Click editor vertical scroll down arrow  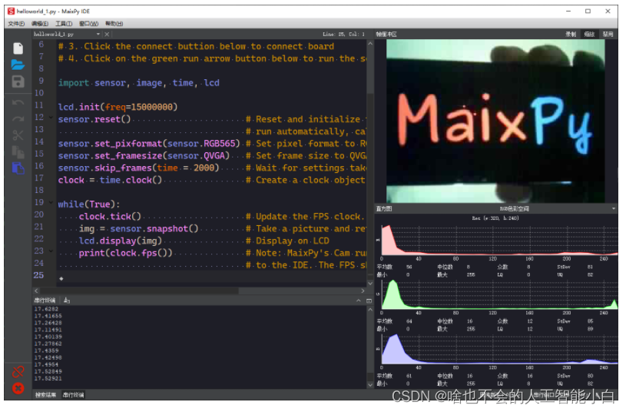pos(370,284)
